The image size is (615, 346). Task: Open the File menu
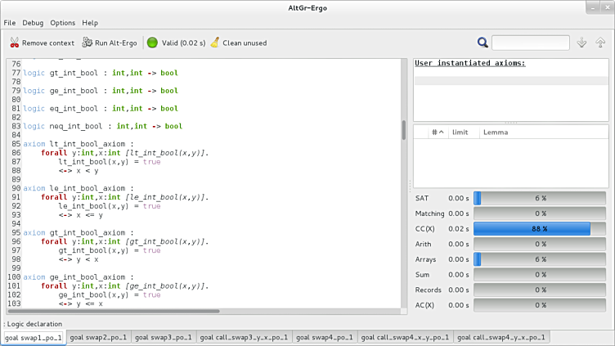(10, 23)
